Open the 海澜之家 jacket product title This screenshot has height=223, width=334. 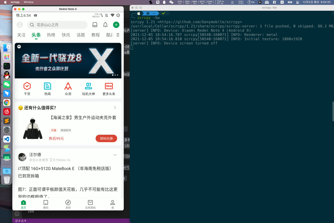(x=83, y=118)
